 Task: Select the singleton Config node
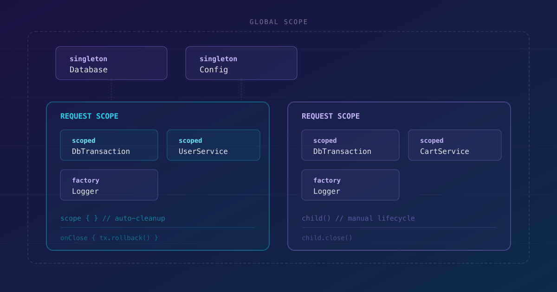241,63
